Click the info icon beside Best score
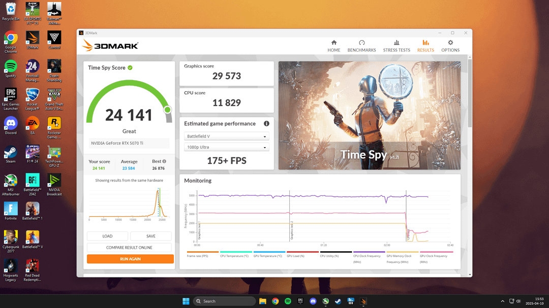549x308 pixels. [164, 161]
